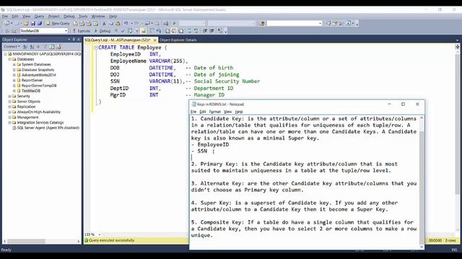
Task: Click the Save icon in toolbar
Action: [33, 23]
